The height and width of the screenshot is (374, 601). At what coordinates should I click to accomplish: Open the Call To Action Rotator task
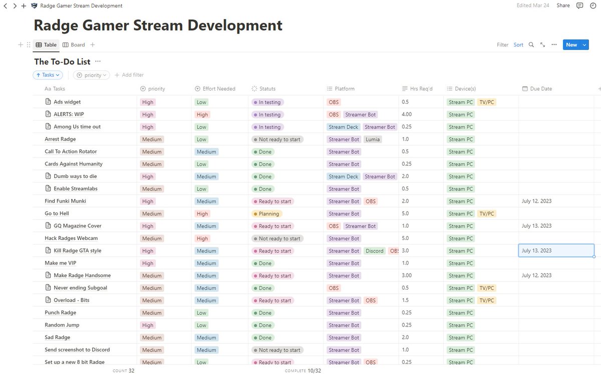click(x=71, y=151)
